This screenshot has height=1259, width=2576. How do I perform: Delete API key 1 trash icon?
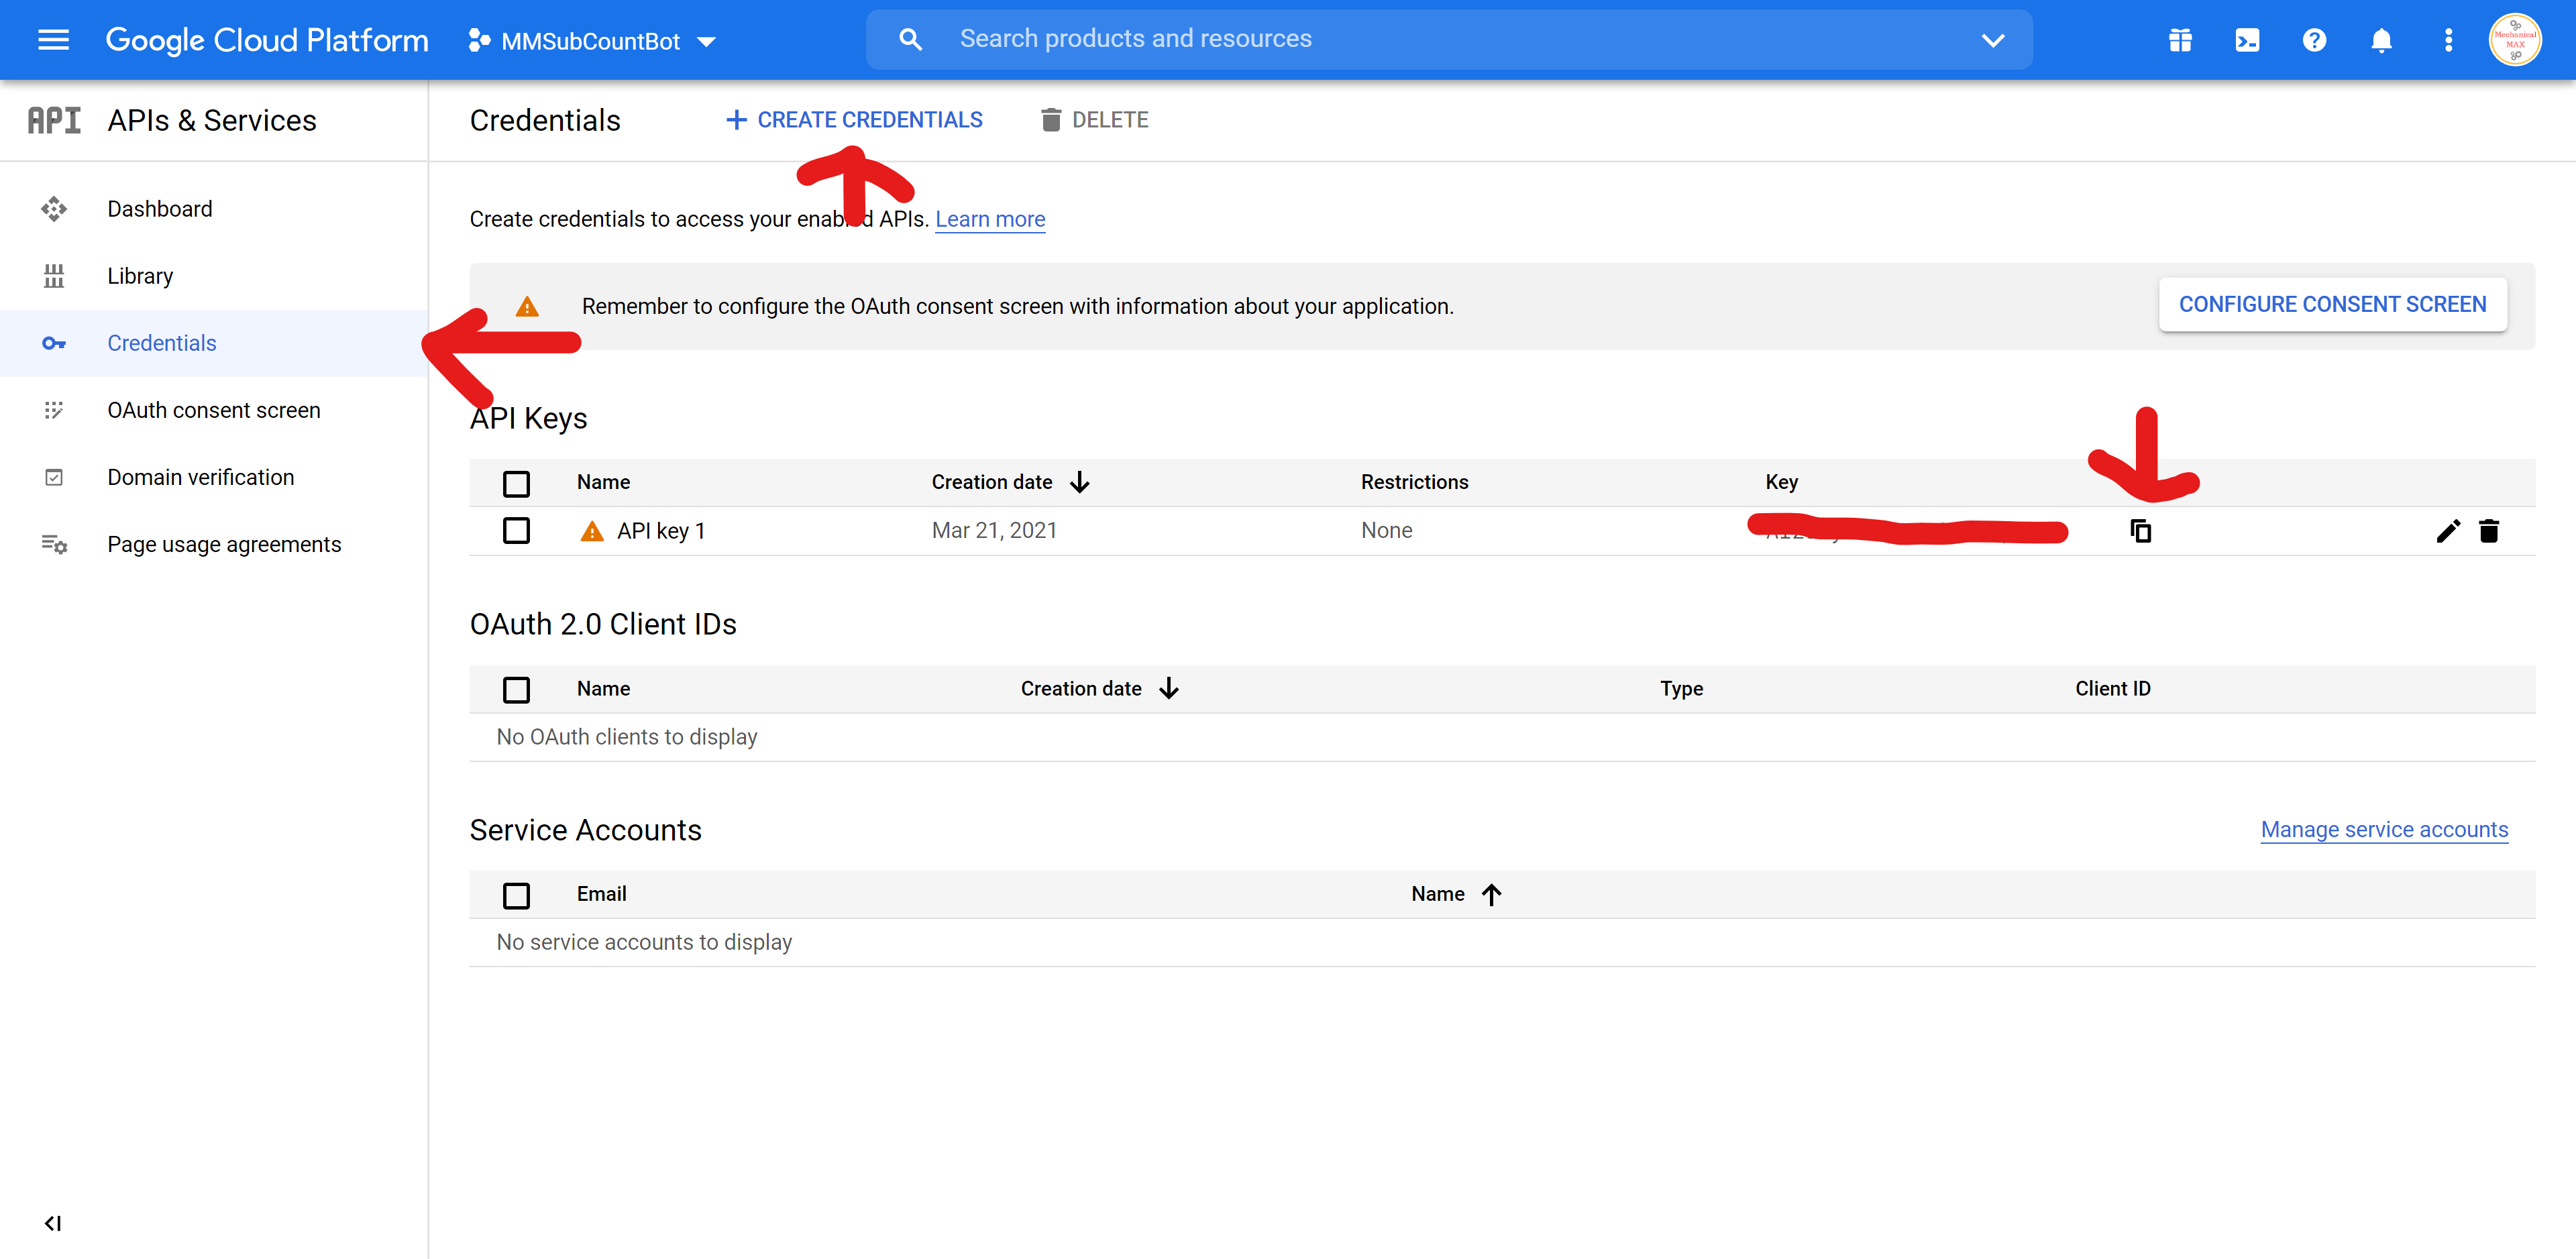pos(2489,531)
